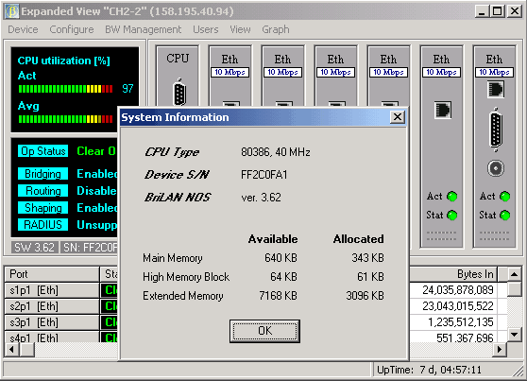Screen dimensions: 527x381
Task: Click the RJ45 jack on last Eth card
Action: pos(496,90)
